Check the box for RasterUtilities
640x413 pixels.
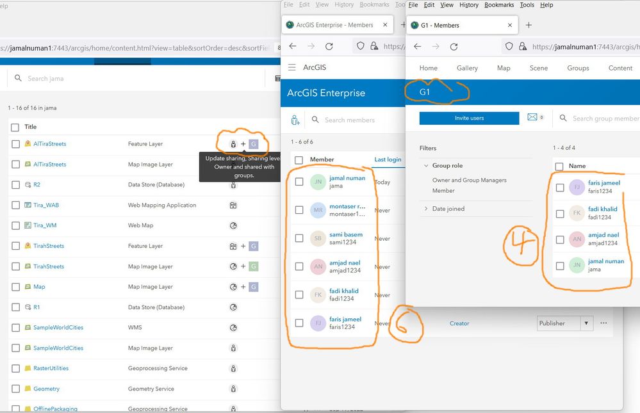15,369
